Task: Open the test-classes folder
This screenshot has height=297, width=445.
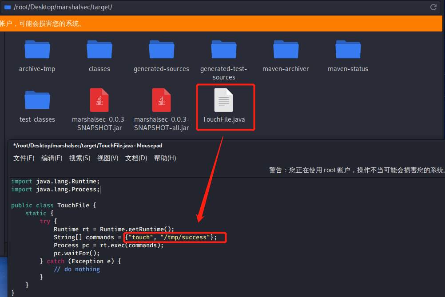Action: (x=37, y=100)
